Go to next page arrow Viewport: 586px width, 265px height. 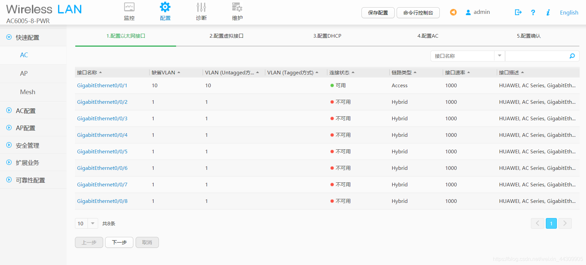coord(565,223)
